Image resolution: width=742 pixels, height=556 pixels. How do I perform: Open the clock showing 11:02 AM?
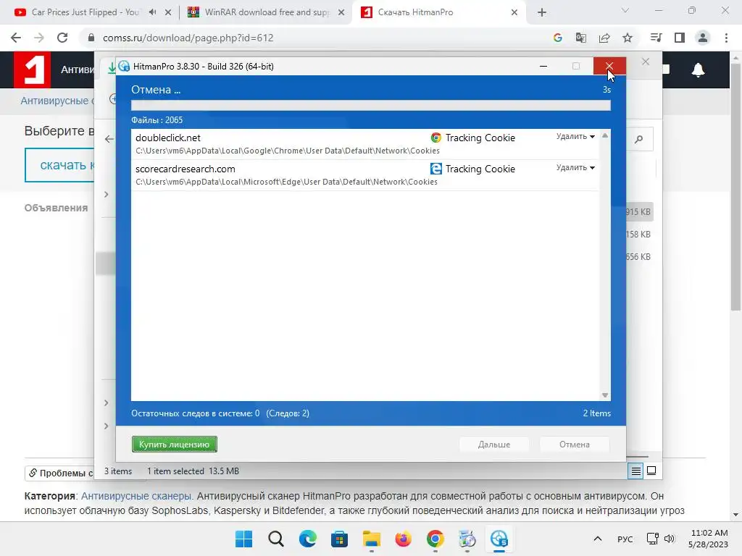pyautogui.click(x=709, y=539)
